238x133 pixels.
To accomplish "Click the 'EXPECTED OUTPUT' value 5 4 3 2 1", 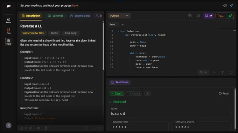I will 182,127.
